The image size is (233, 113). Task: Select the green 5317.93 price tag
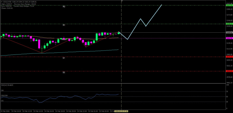pyautogui.click(x=229, y=5)
